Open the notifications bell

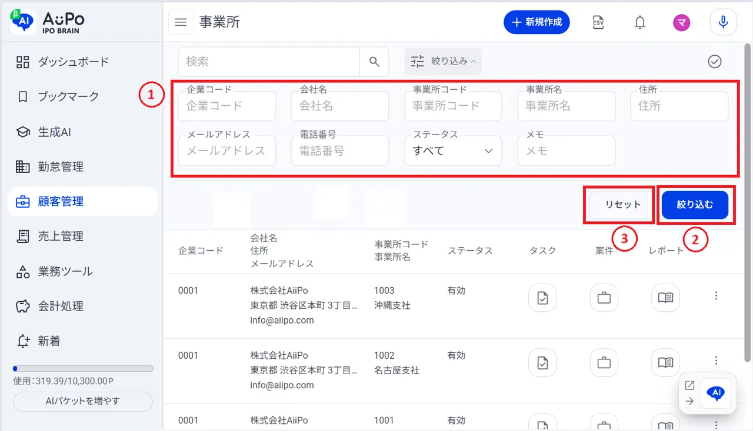coord(640,22)
